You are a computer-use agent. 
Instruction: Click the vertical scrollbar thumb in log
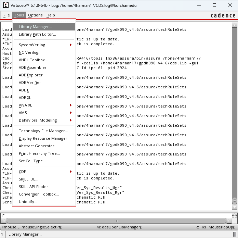[235, 201]
